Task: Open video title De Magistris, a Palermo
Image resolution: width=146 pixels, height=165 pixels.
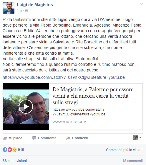Action: pyautogui.click(x=93, y=96)
